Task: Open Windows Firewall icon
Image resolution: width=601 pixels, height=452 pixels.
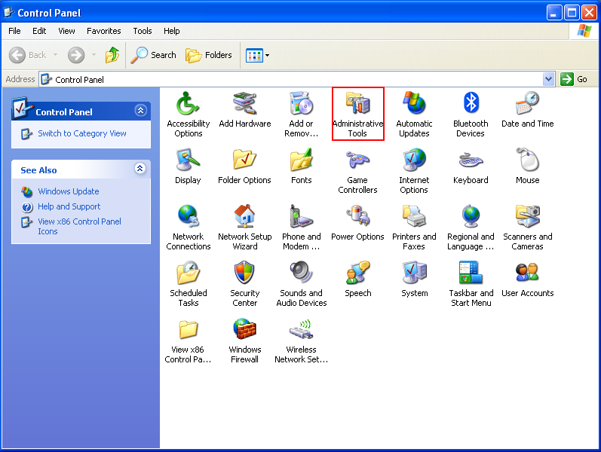Action: click(244, 341)
